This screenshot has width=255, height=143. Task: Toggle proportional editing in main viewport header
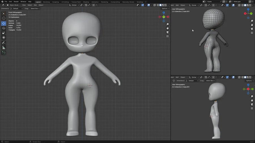94,5
